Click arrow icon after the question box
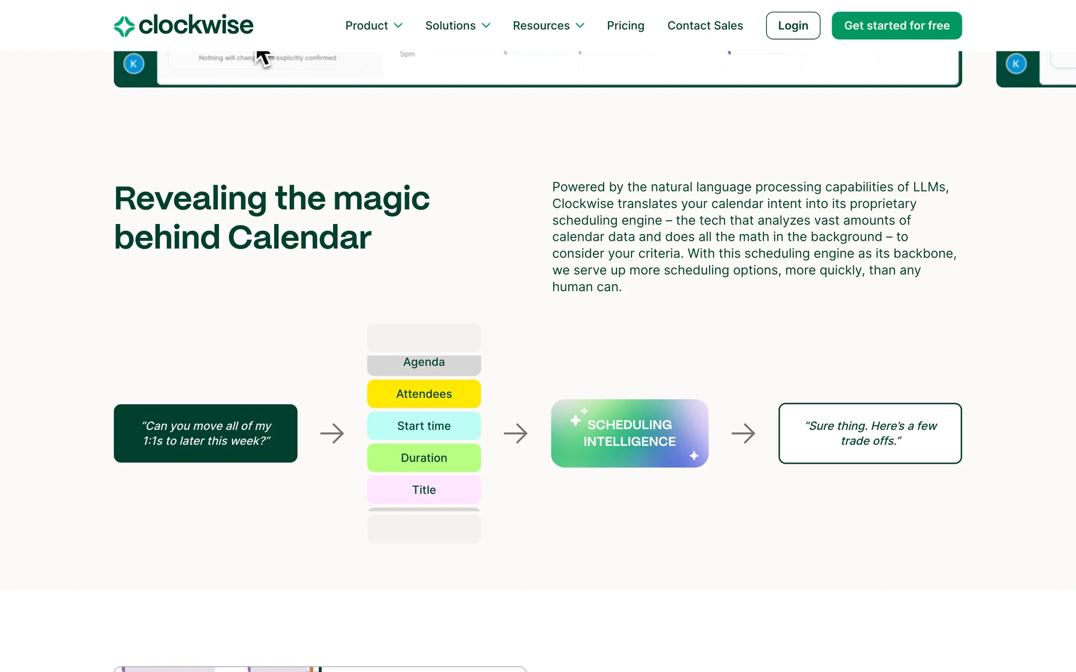The width and height of the screenshot is (1076, 672). (x=332, y=433)
